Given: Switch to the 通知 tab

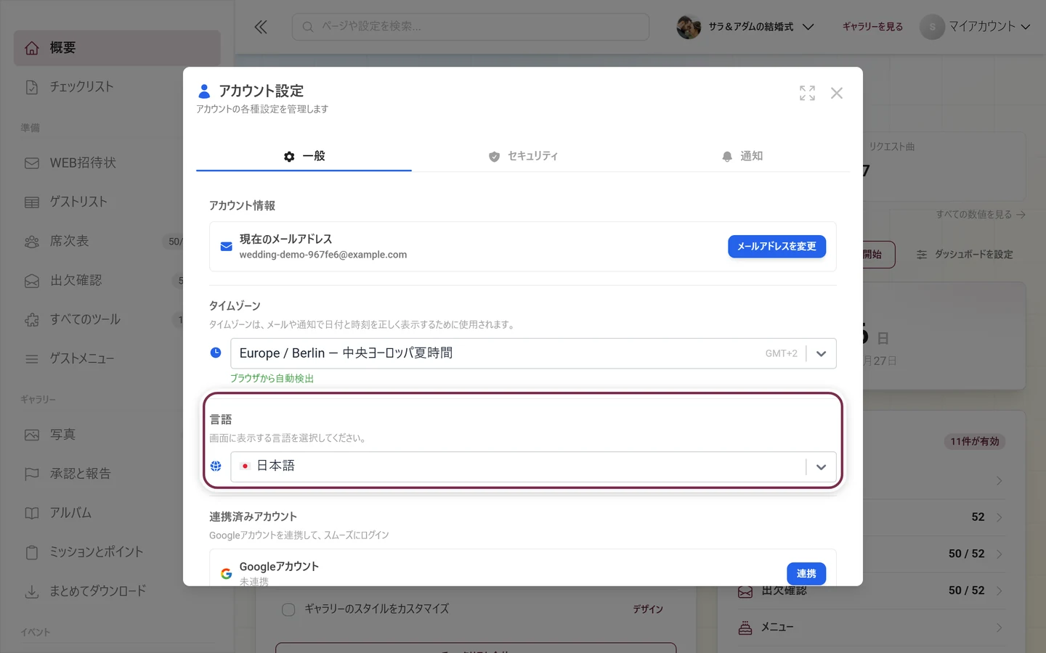Looking at the screenshot, I should pyautogui.click(x=742, y=157).
